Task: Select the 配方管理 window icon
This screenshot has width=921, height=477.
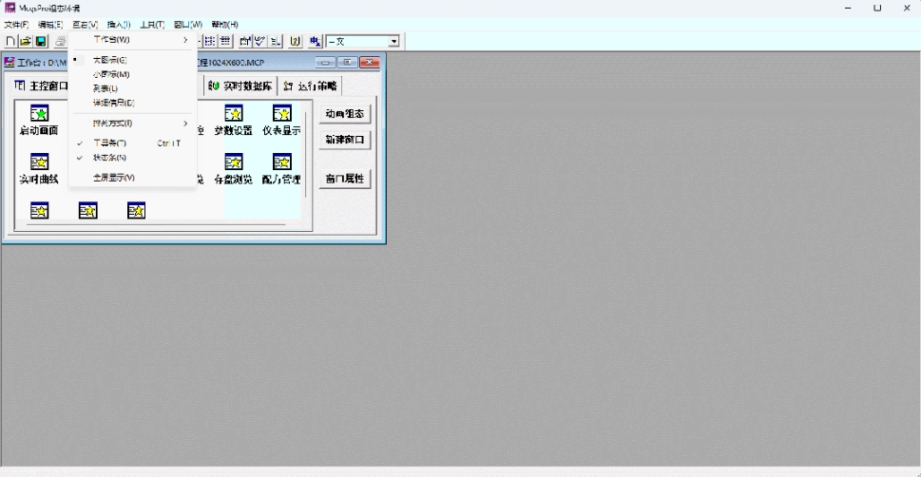Action: (x=282, y=162)
